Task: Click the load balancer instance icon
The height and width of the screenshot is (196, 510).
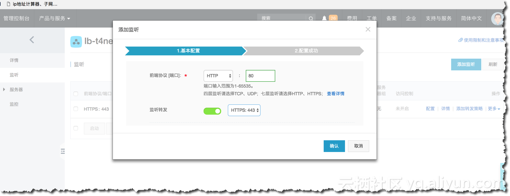Action: tap(76, 42)
